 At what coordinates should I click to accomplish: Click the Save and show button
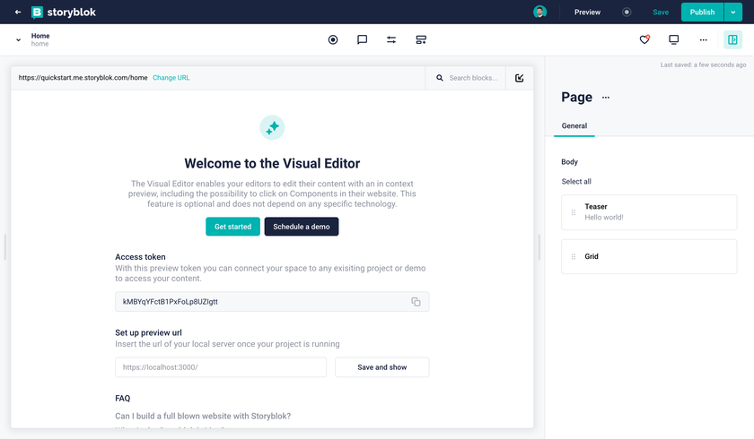coord(381,367)
